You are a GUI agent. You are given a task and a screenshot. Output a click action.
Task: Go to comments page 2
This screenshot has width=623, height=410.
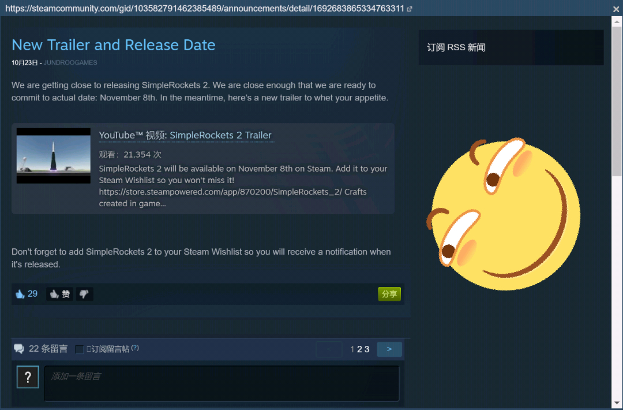tap(359, 349)
